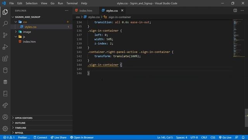Open the View menu
Image resolution: width=248 pixels, height=140 pixels.
(44, 3)
